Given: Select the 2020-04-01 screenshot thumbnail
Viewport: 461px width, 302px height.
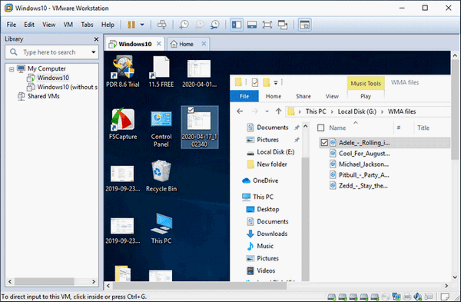Looking at the screenshot, I should [199, 73].
